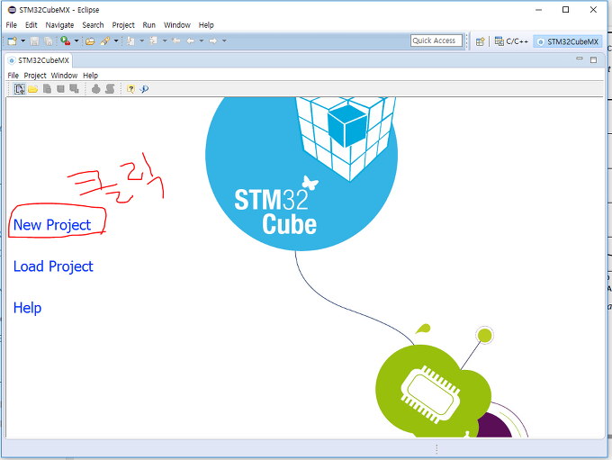Click the CubeMX New Project toolbar icon

(x=19, y=89)
